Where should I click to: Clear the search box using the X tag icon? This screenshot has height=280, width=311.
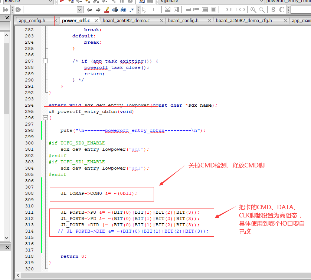click(18, 10)
